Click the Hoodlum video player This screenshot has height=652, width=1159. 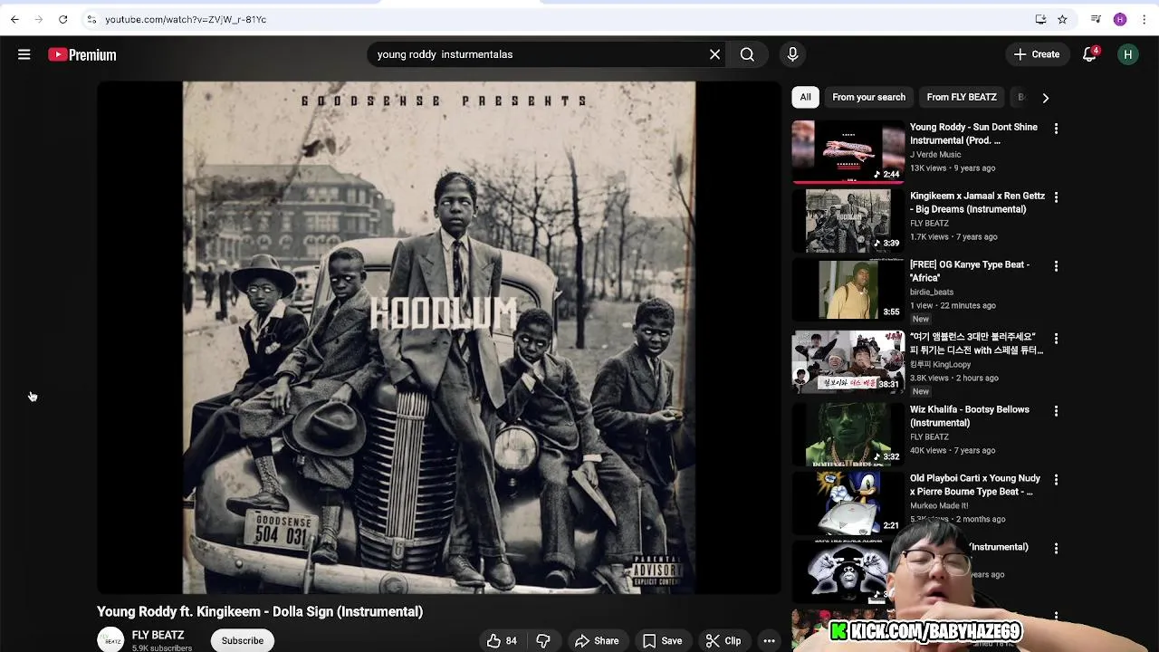tap(439, 338)
